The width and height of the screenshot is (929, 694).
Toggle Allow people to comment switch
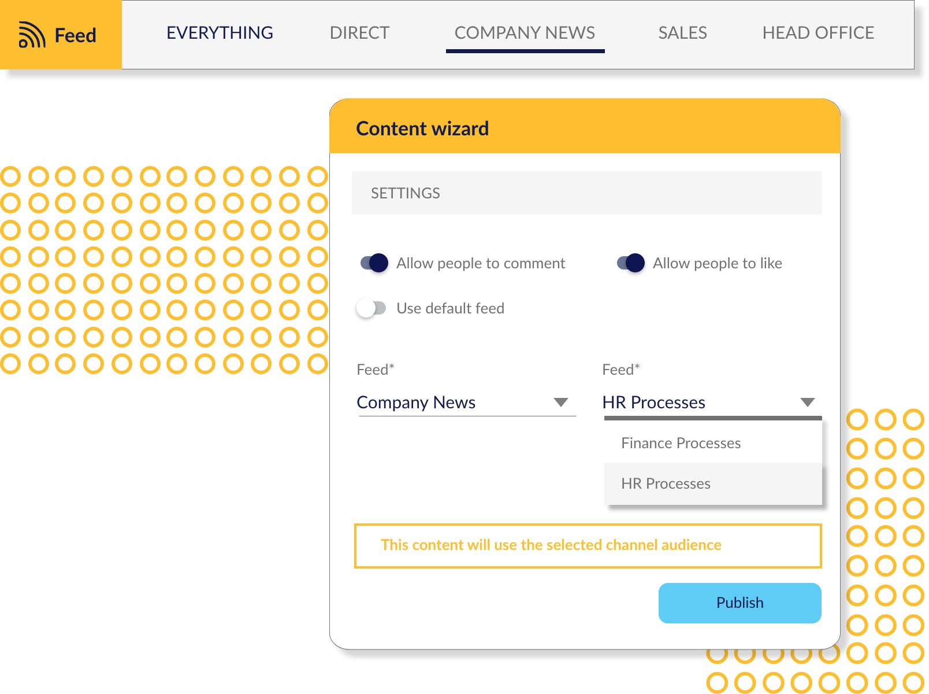click(374, 263)
